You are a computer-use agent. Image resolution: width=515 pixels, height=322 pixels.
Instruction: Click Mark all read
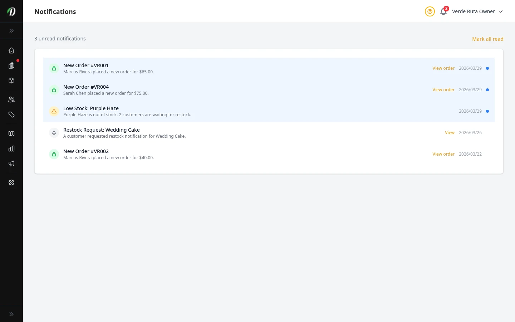click(x=488, y=39)
